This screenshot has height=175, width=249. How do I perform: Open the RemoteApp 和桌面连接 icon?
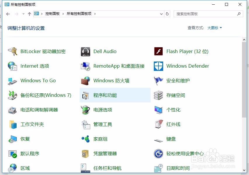[86, 66]
